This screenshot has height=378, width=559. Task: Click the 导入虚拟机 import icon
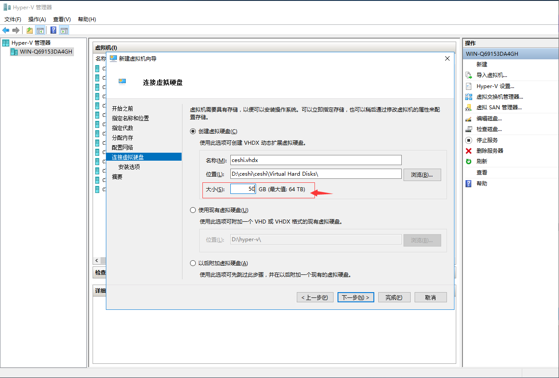tap(469, 75)
